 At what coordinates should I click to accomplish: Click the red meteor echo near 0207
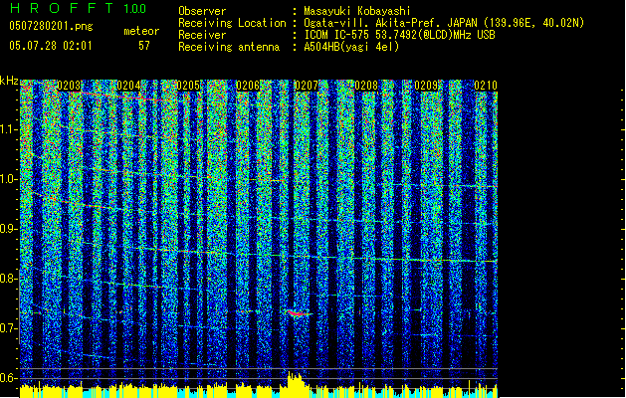[299, 313]
